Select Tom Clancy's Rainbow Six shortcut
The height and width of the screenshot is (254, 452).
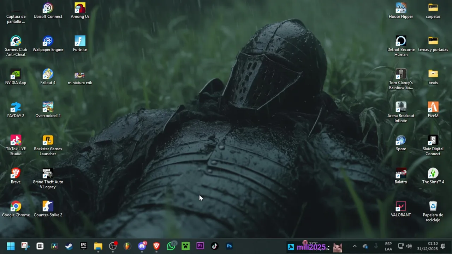[401, 79]
